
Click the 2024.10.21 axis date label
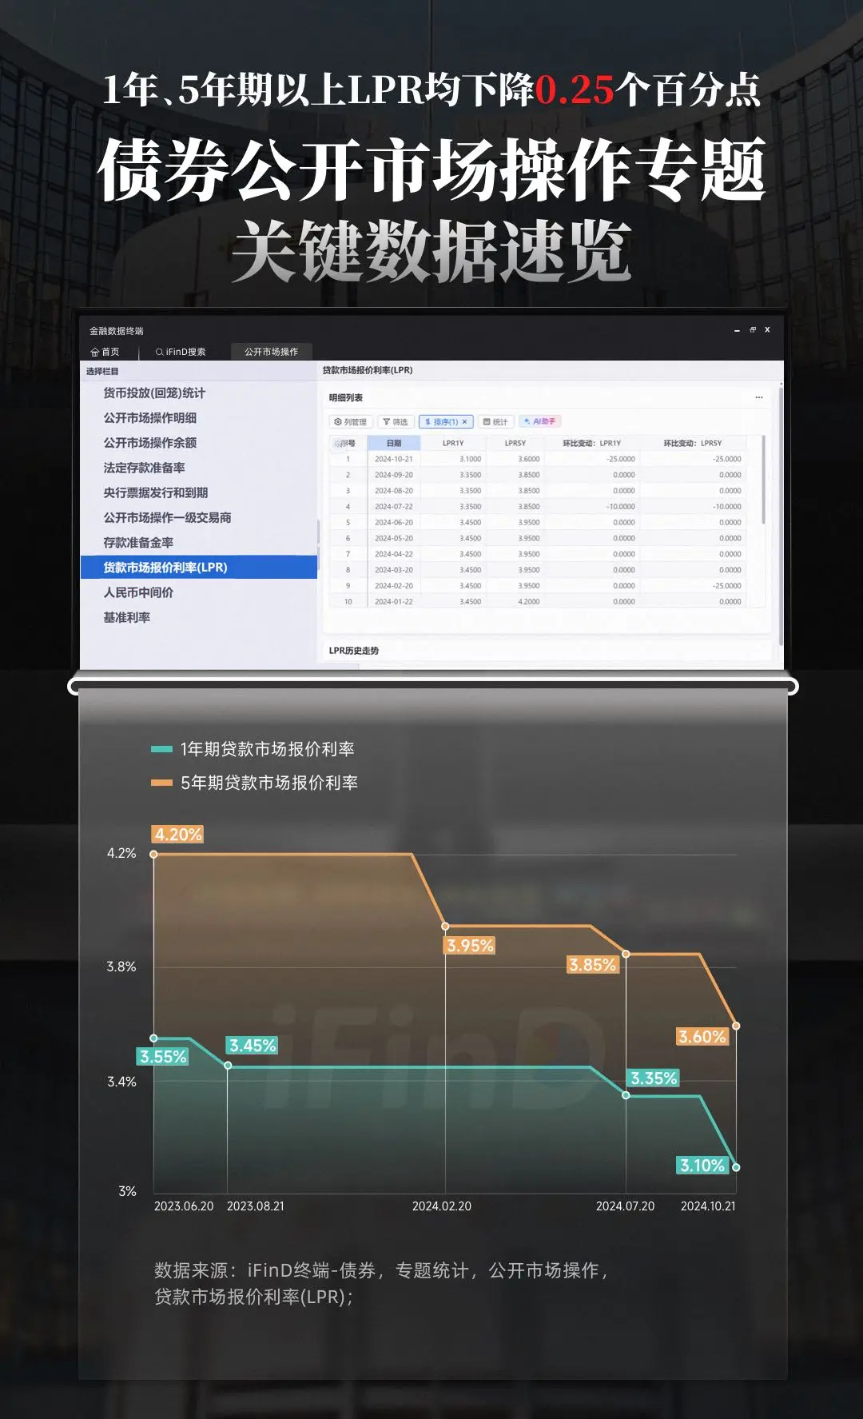[x=708, y=1206]
